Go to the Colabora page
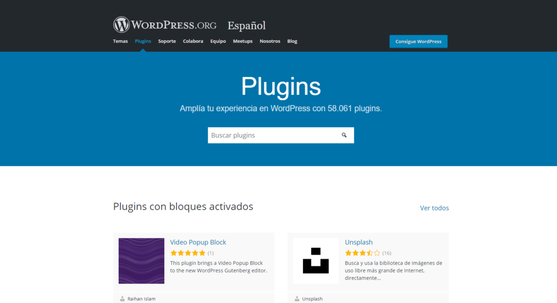The height and width of the screenshot is (303, 557). coord(193,41)
